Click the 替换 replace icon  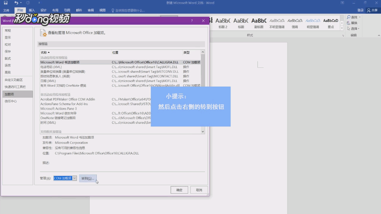pyautogui.click(x=349, y=23)
